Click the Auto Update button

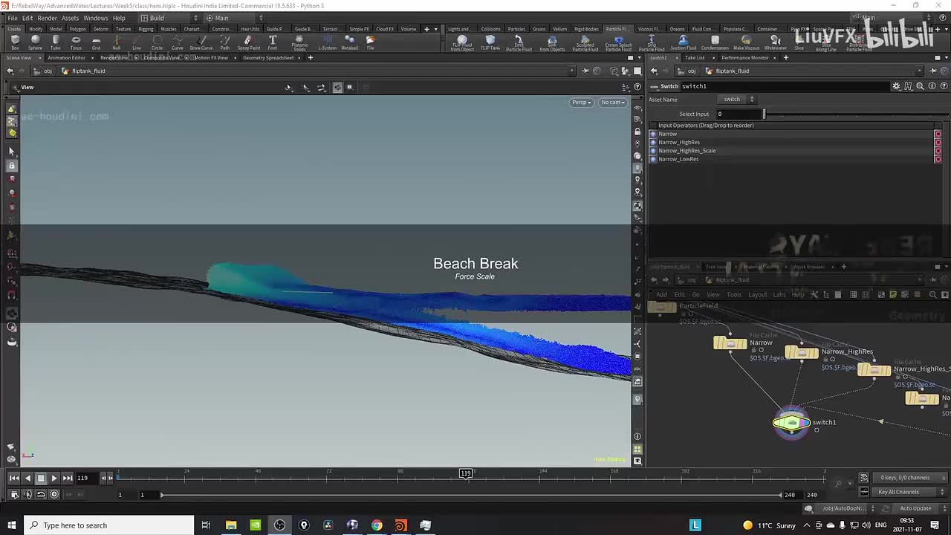click(x=915, y=508)
